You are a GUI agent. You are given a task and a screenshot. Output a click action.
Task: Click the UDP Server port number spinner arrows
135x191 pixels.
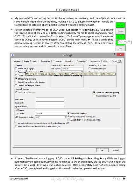[66, 117]
